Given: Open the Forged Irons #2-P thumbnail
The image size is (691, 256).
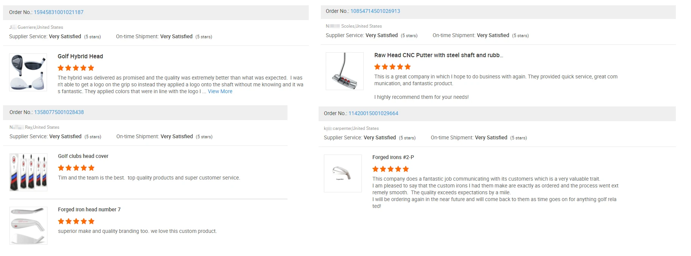Looking at the screenshot, I should [343, 173].
